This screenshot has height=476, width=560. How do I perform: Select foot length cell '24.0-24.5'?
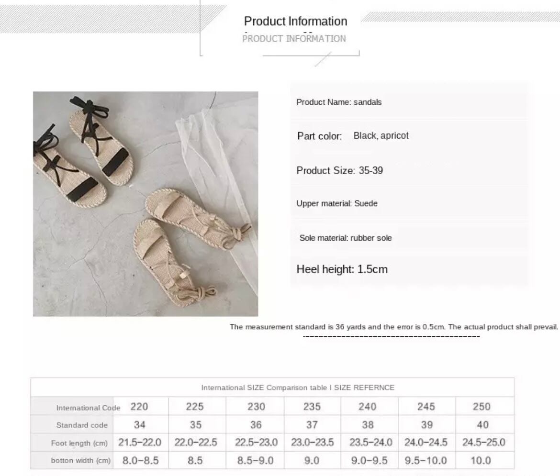426,443
